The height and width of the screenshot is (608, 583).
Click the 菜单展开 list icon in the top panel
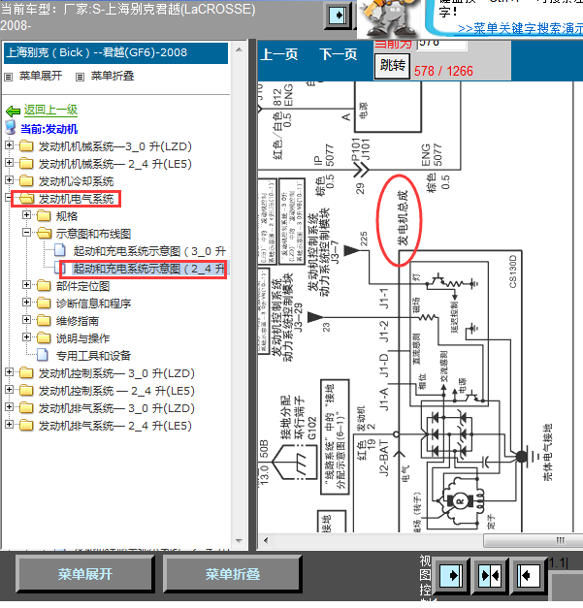8,77
